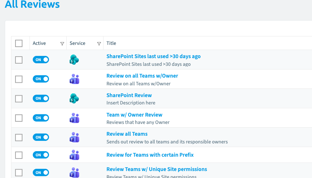Toggle off Review for Teams with certain Prefix

click(41, 155)
